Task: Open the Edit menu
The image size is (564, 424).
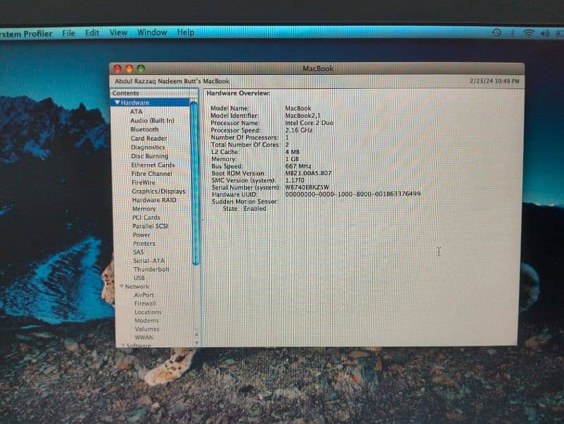Action: [92, 33]
